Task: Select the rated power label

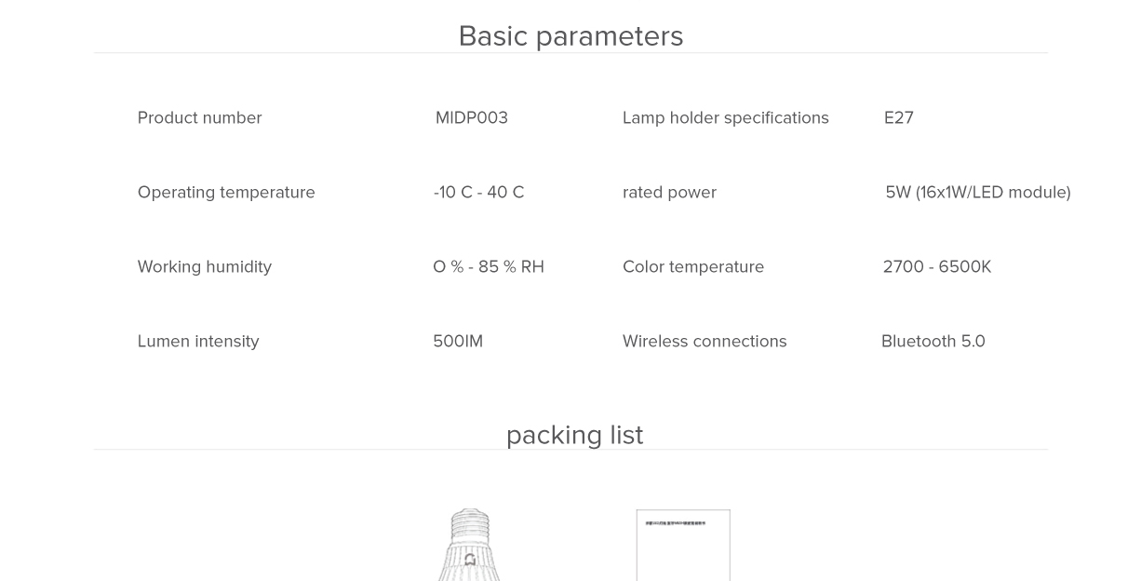Action: (669, 193)
